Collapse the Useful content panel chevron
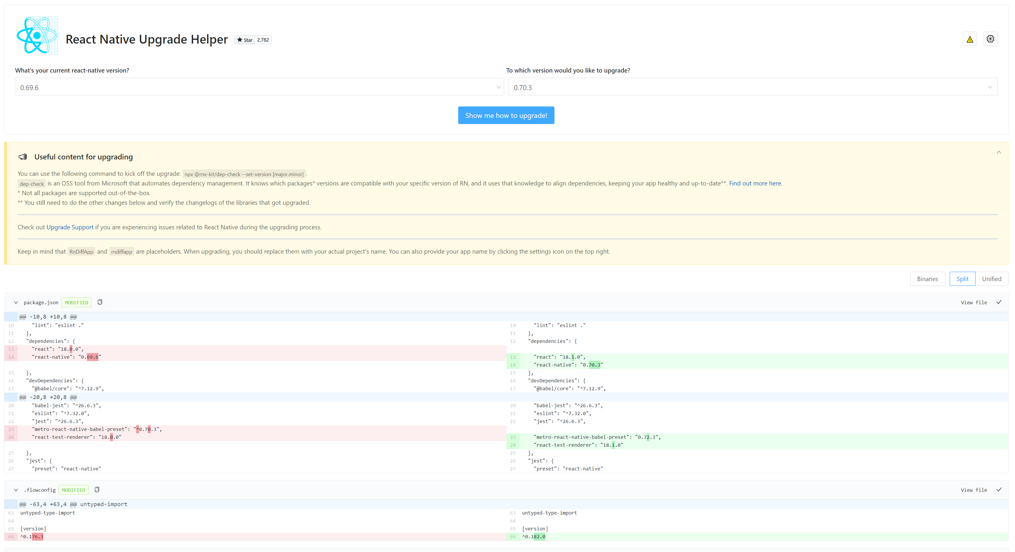 tap(999, 152)
